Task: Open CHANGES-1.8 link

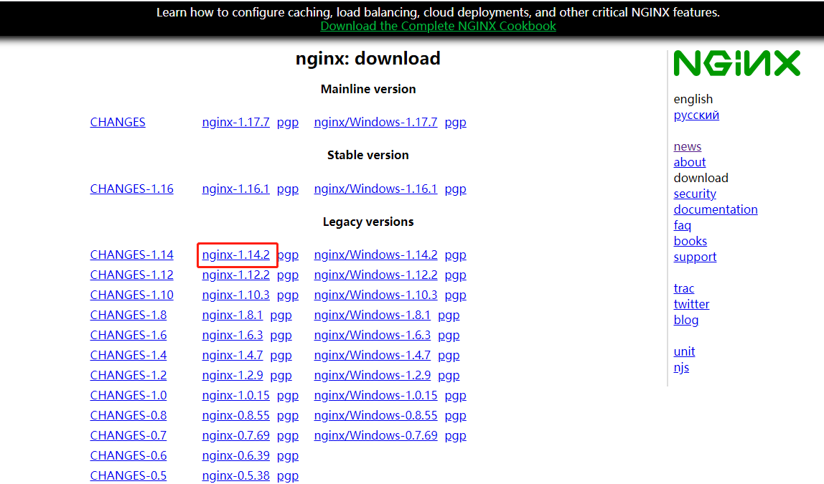Action: pos(128,315)
